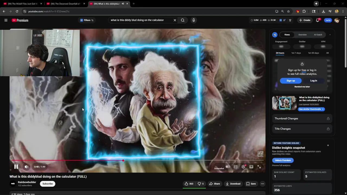Select the 24 hours time range tab
Viewport: 347px width, 195px height.
[x=280, y=53]
